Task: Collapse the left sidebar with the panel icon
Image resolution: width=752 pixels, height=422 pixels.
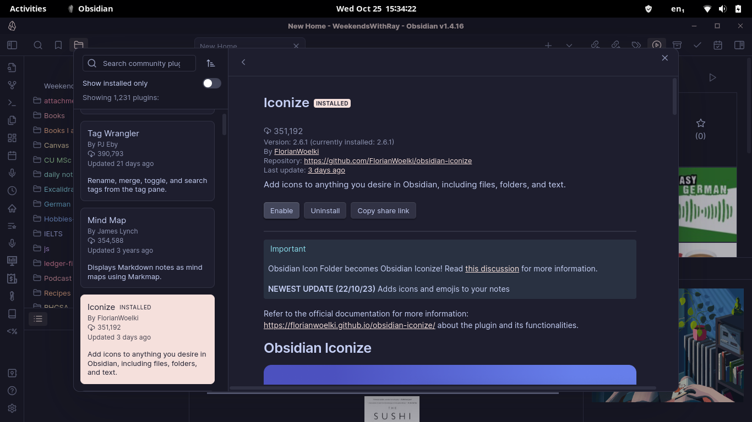Action: 12,45
